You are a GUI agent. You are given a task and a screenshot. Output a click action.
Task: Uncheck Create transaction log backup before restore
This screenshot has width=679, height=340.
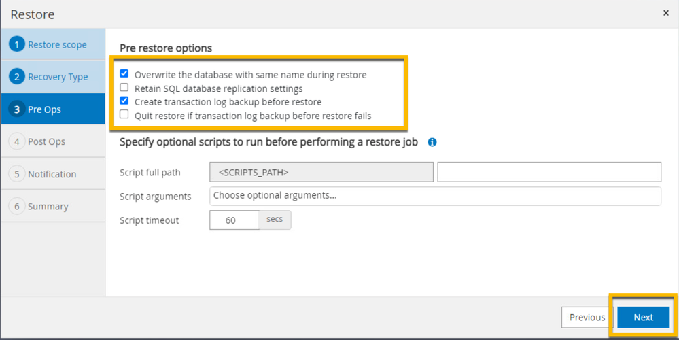tap(124, 101)
